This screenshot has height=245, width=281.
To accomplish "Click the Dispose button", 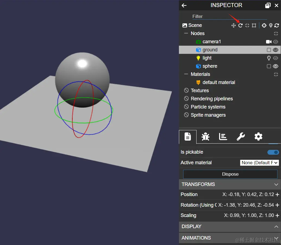I will point(230,174).
